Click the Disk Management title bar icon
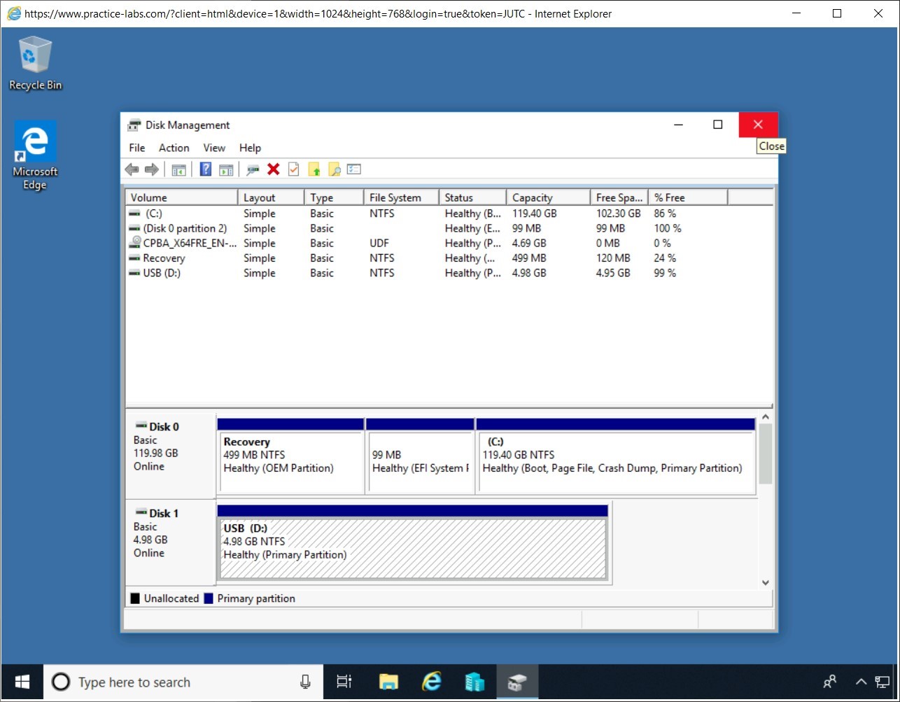Viewport: 900px width, 702px height. pos(134,125)
